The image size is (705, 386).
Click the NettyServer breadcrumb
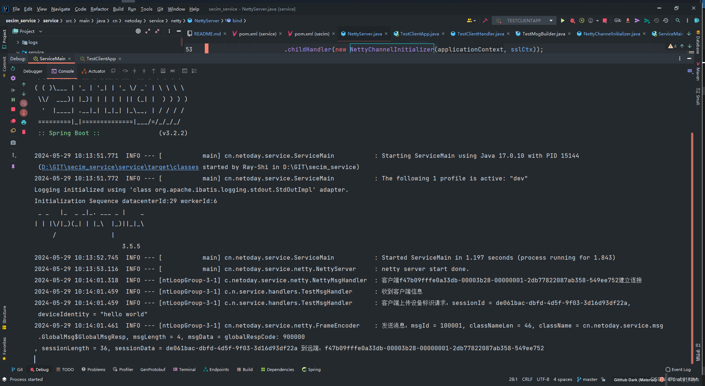point(204,21)
